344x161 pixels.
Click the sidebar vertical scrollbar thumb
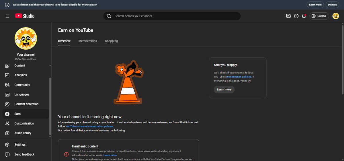(50, 106)
